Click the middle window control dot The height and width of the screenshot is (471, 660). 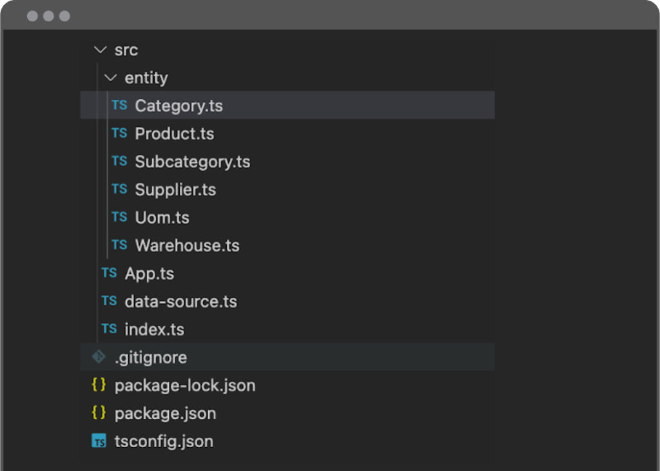[x=48, y=16]
